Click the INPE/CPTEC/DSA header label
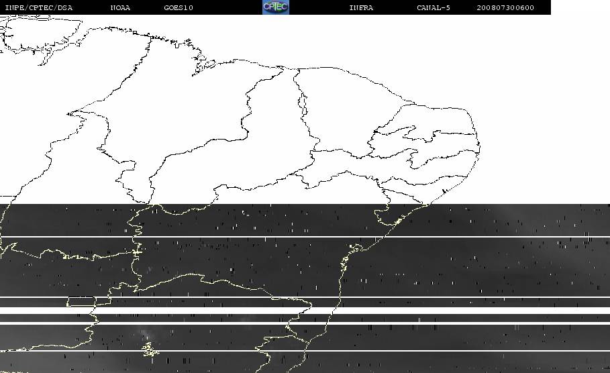Screen dimensions: 610x373 point(38,8)
